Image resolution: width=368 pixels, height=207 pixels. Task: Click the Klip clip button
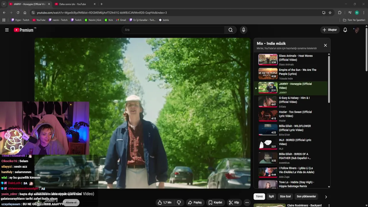pyautogui.click(x=234, y=202)
